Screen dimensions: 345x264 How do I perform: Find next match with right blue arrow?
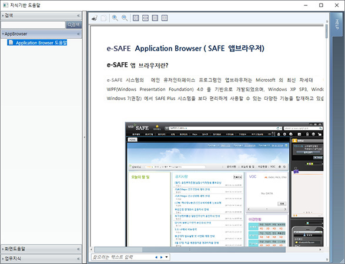coord(162,257)
